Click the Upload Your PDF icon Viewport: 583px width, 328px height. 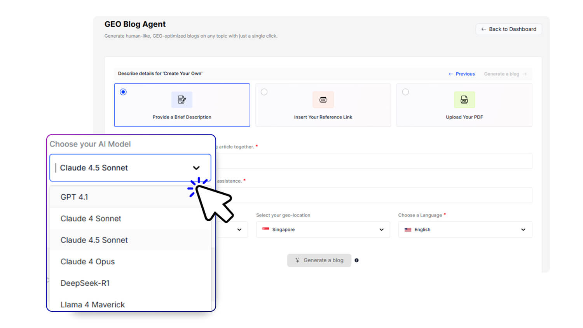click(x=464, y=100)
